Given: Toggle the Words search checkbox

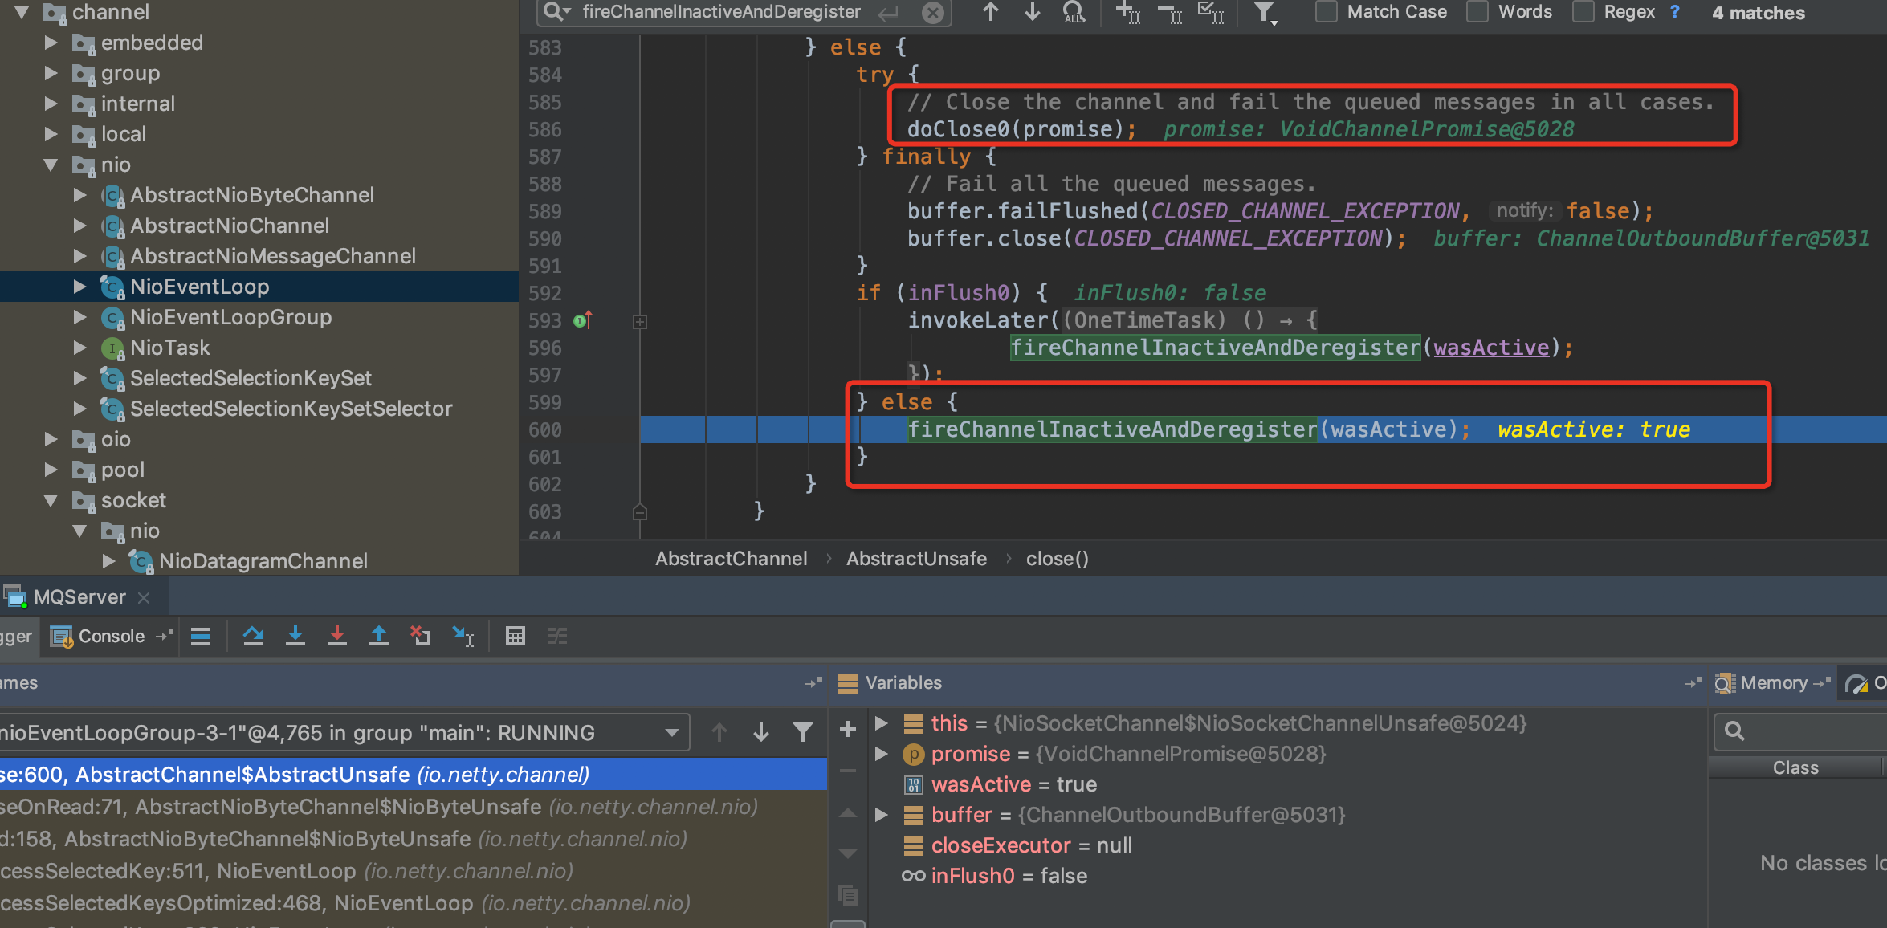Looking at the screenshot, I should (x=1477, y=12).
